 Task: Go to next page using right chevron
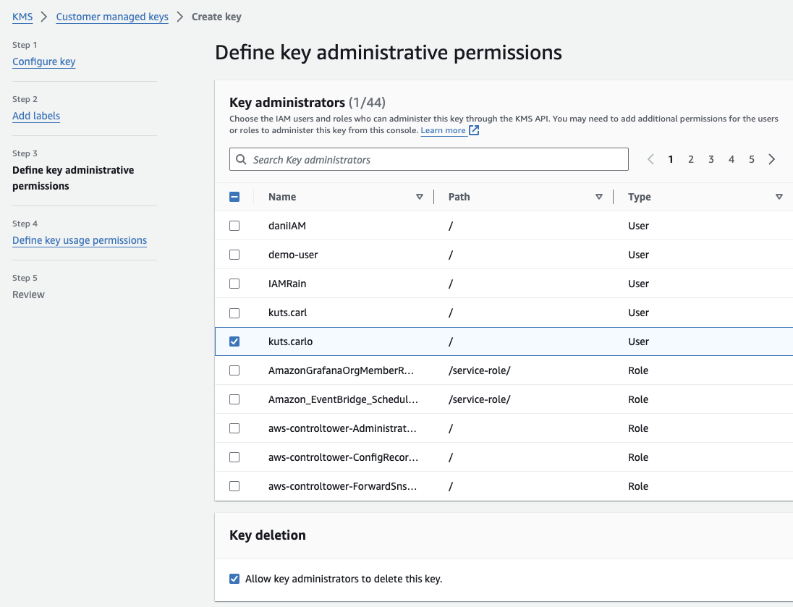click(x=772, y=159)
